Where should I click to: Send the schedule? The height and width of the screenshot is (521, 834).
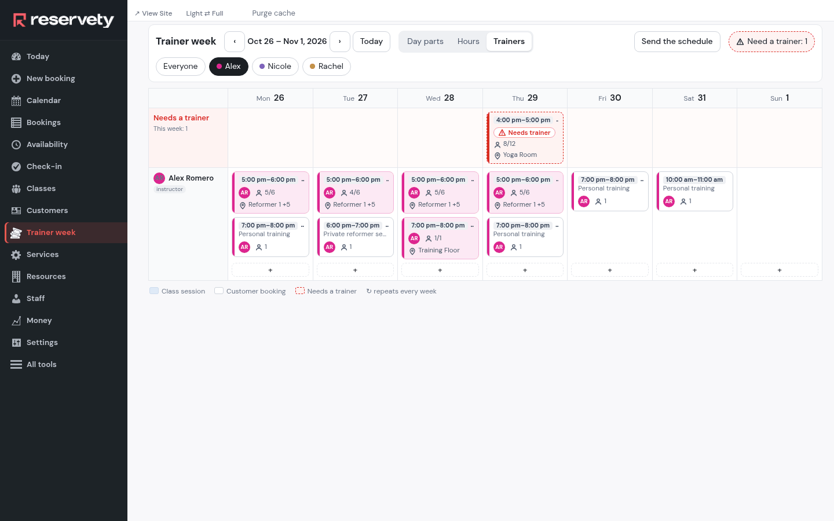point(677,42)
